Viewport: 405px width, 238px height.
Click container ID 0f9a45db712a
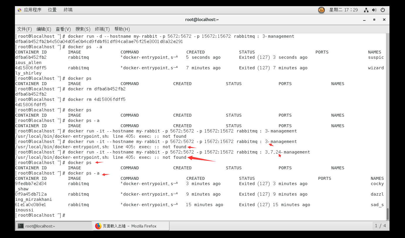31,194
